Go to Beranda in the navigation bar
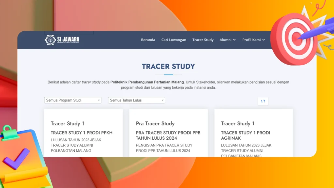334x188 pixels. coord(148,40)
